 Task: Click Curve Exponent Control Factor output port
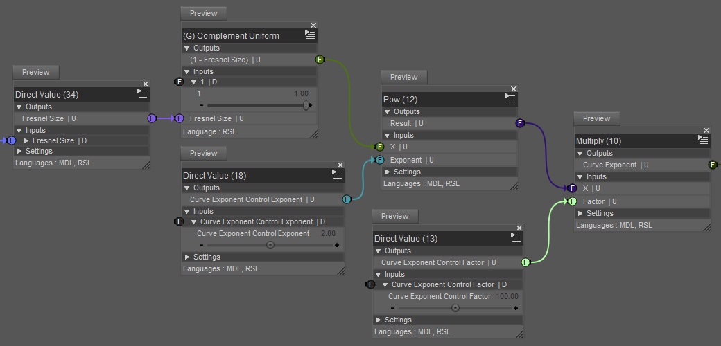tap(525, 262)
